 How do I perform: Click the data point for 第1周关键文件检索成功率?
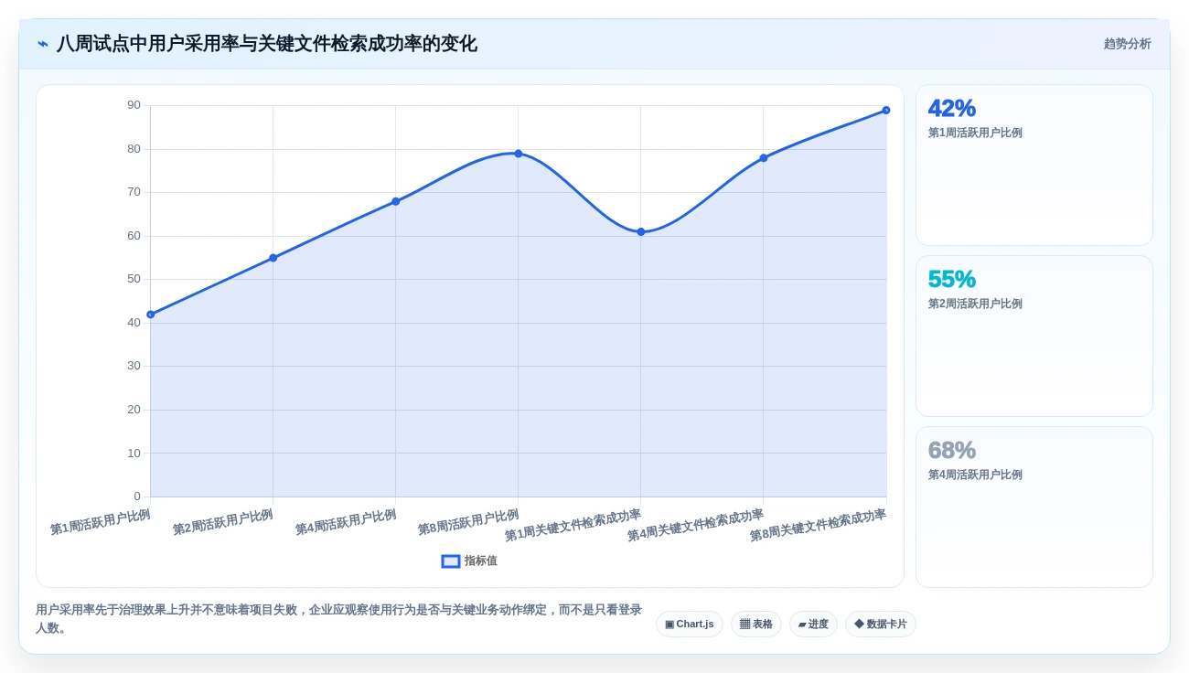coord(640,232)
